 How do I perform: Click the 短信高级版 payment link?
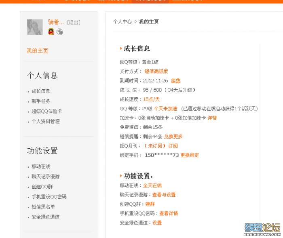click(156, 71)
